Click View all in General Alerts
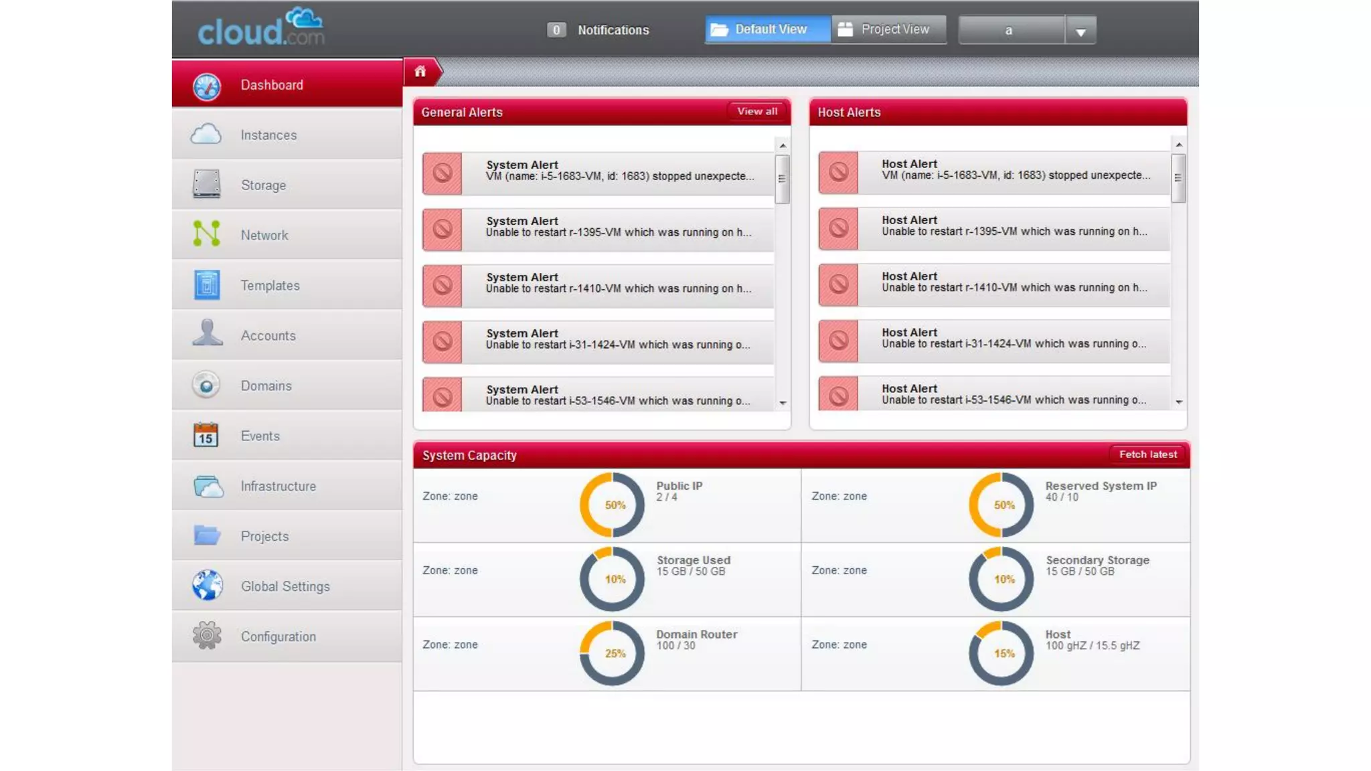Screen dimensions: 1371x771 coord(757,112)
